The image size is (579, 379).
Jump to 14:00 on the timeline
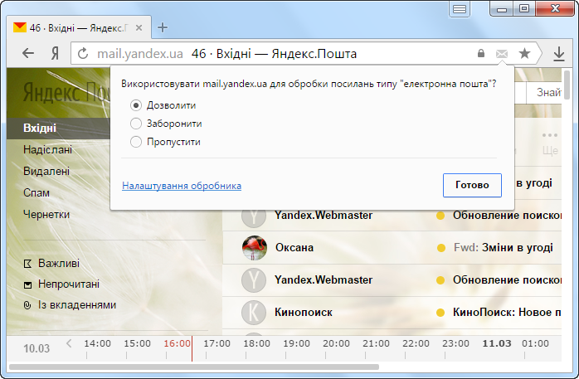coord(98,343)
